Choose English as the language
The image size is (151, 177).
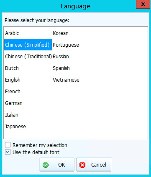click(x=13, y=80)
